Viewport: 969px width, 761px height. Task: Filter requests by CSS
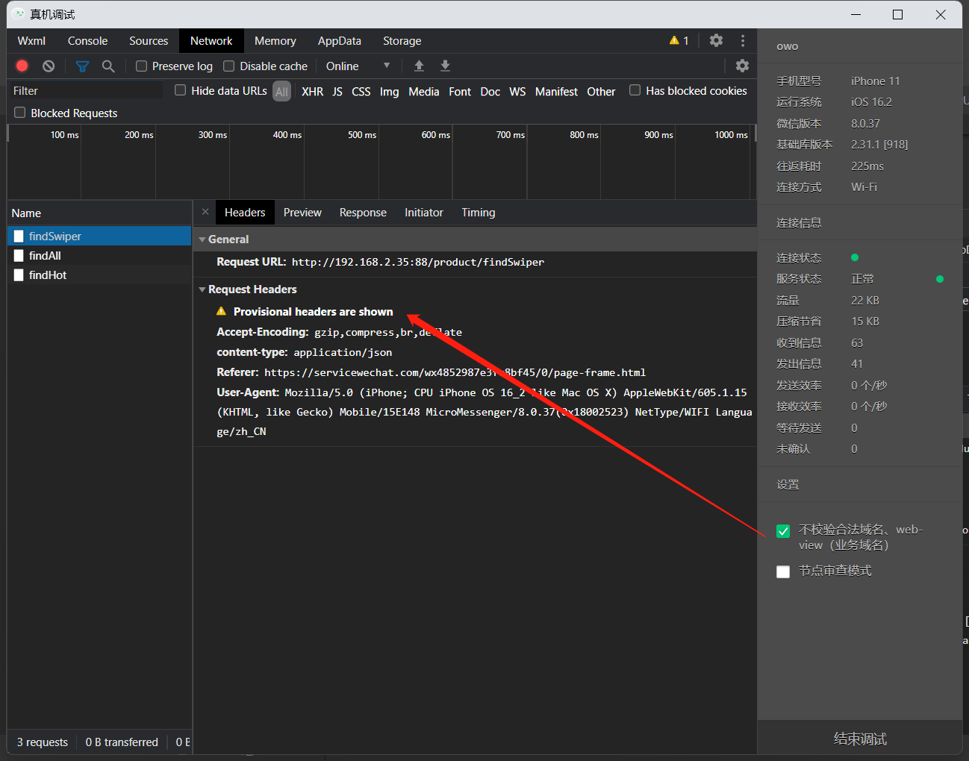361,92
